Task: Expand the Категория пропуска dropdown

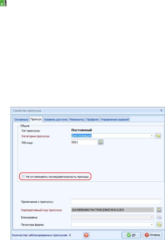Action: point(151,136)
